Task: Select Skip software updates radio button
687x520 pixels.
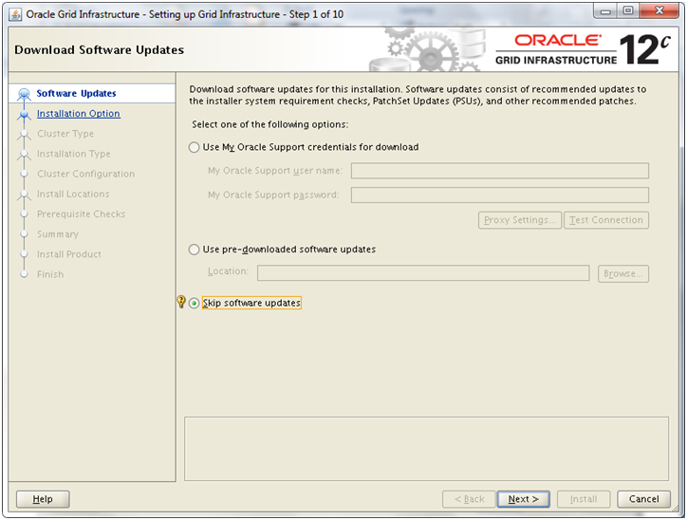Action: (194, 303)
